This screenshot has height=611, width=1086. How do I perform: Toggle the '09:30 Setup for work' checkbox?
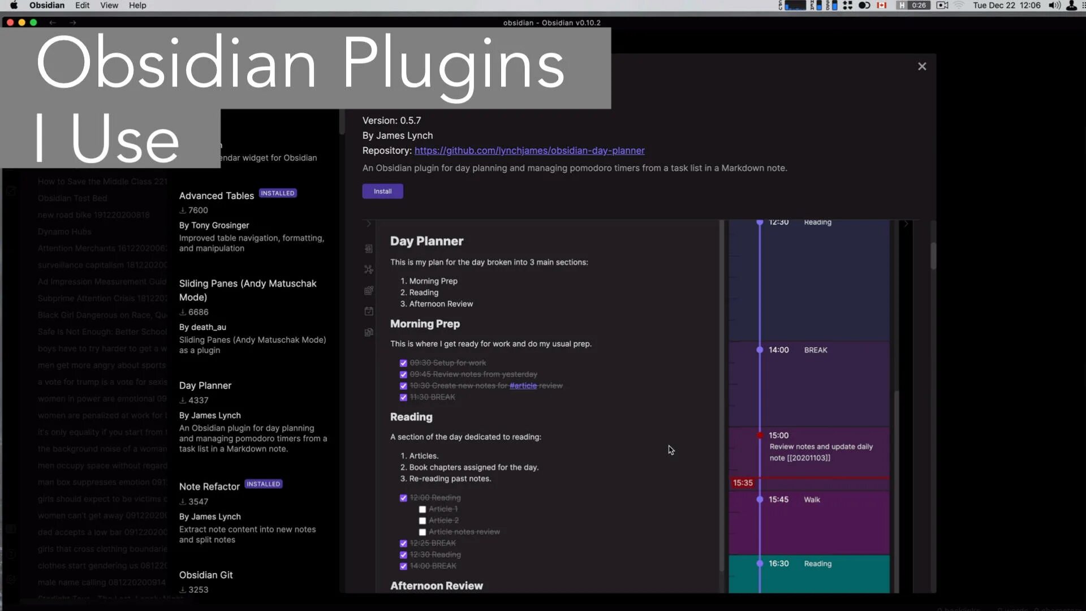tap(403, 363)
